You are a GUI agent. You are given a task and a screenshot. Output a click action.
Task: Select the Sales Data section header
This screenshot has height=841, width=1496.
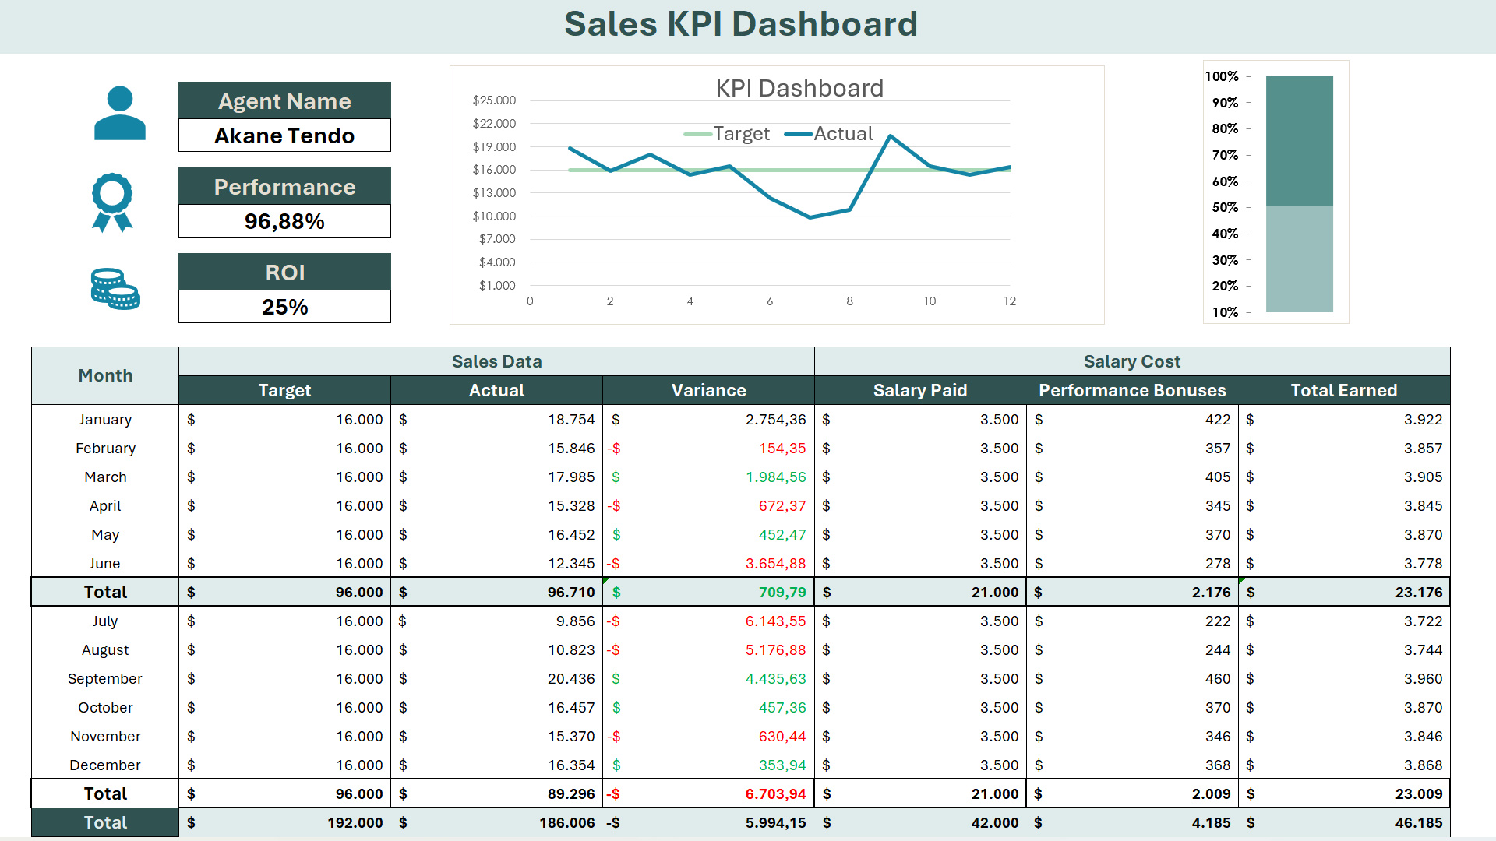(496, 361)
